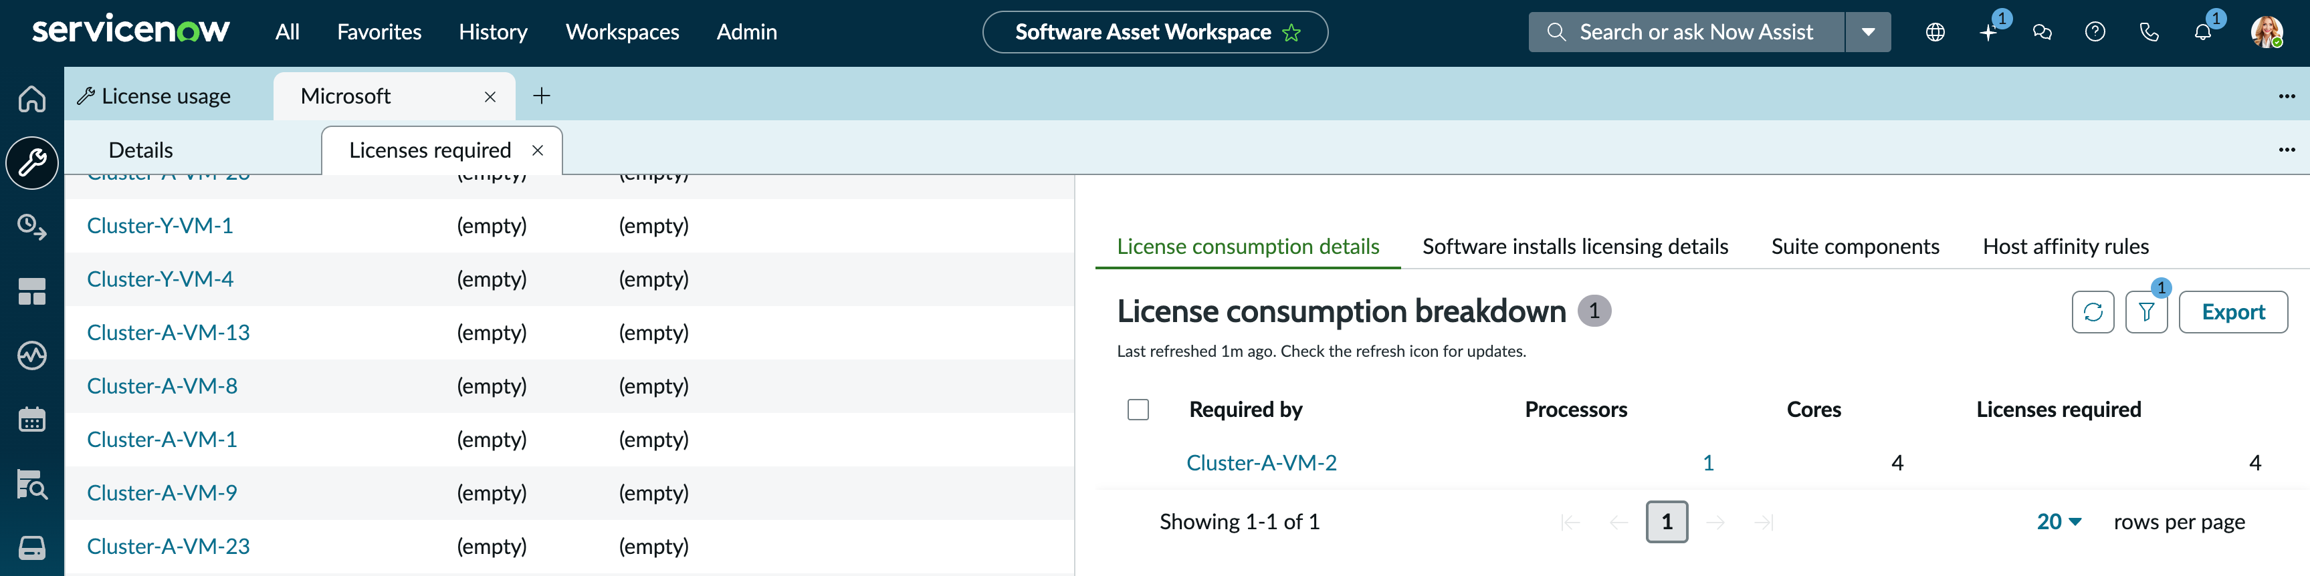Change the 20 rows per page dropdown
This screenshot has width=2310, height=576.
[x=2059, y=521]
